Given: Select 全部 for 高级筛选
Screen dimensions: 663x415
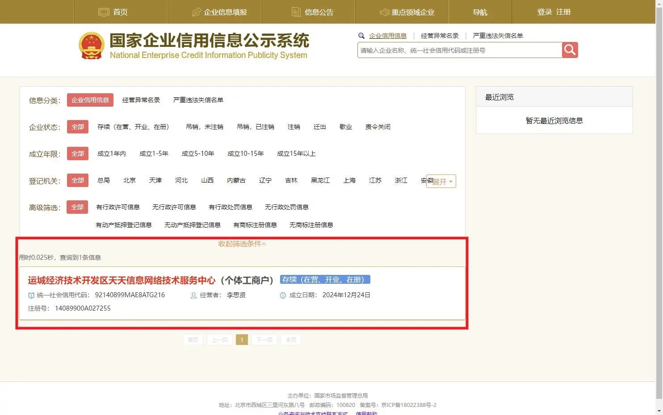Looking at the screenshot, I should [78, 207].
